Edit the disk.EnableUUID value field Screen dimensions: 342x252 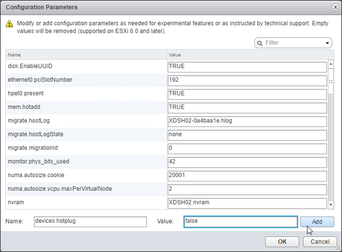coord(247,66)
